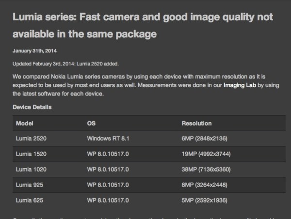Image resolution: width=291 pixels, height=219 pixels.
Task: Click the Device Details heading
Action: (x=32, y=107)
